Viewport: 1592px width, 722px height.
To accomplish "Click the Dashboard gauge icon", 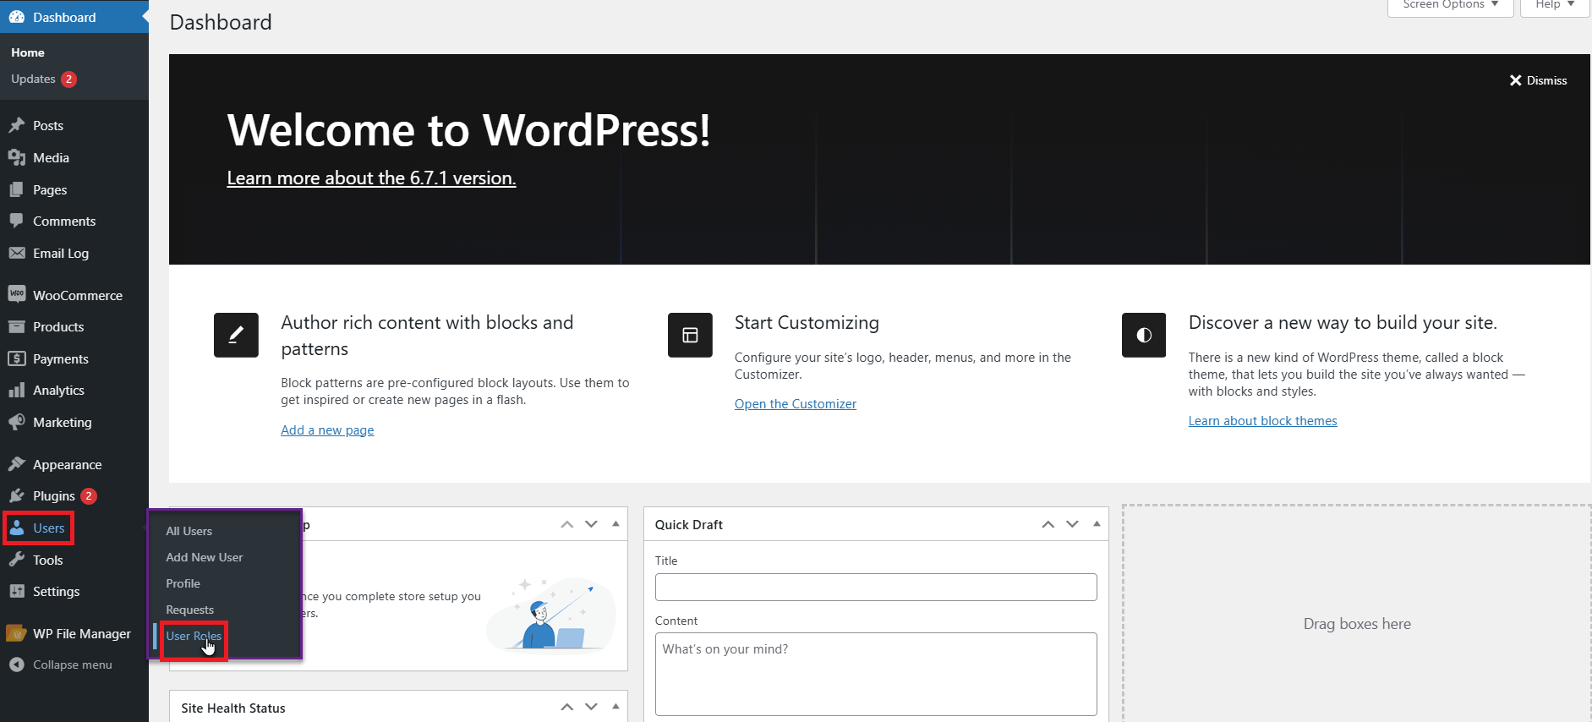I will pyautogui.click(x=17, y=17).
